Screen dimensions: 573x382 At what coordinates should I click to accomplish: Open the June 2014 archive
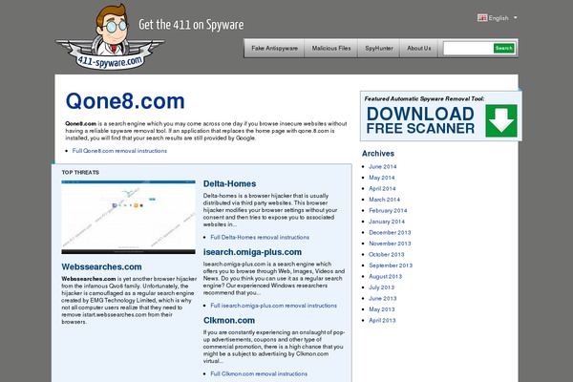tap(383, 167)
